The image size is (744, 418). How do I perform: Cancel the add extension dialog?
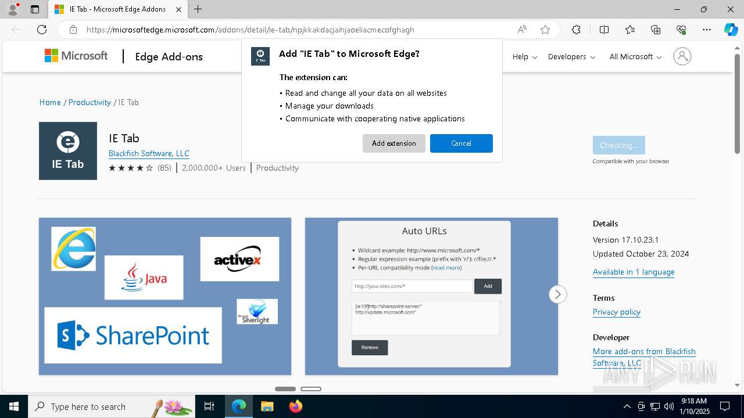(462, 143)
